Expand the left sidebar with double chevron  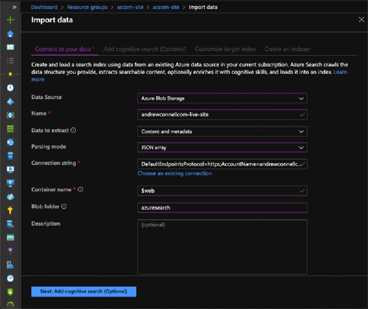click(14, 7)
